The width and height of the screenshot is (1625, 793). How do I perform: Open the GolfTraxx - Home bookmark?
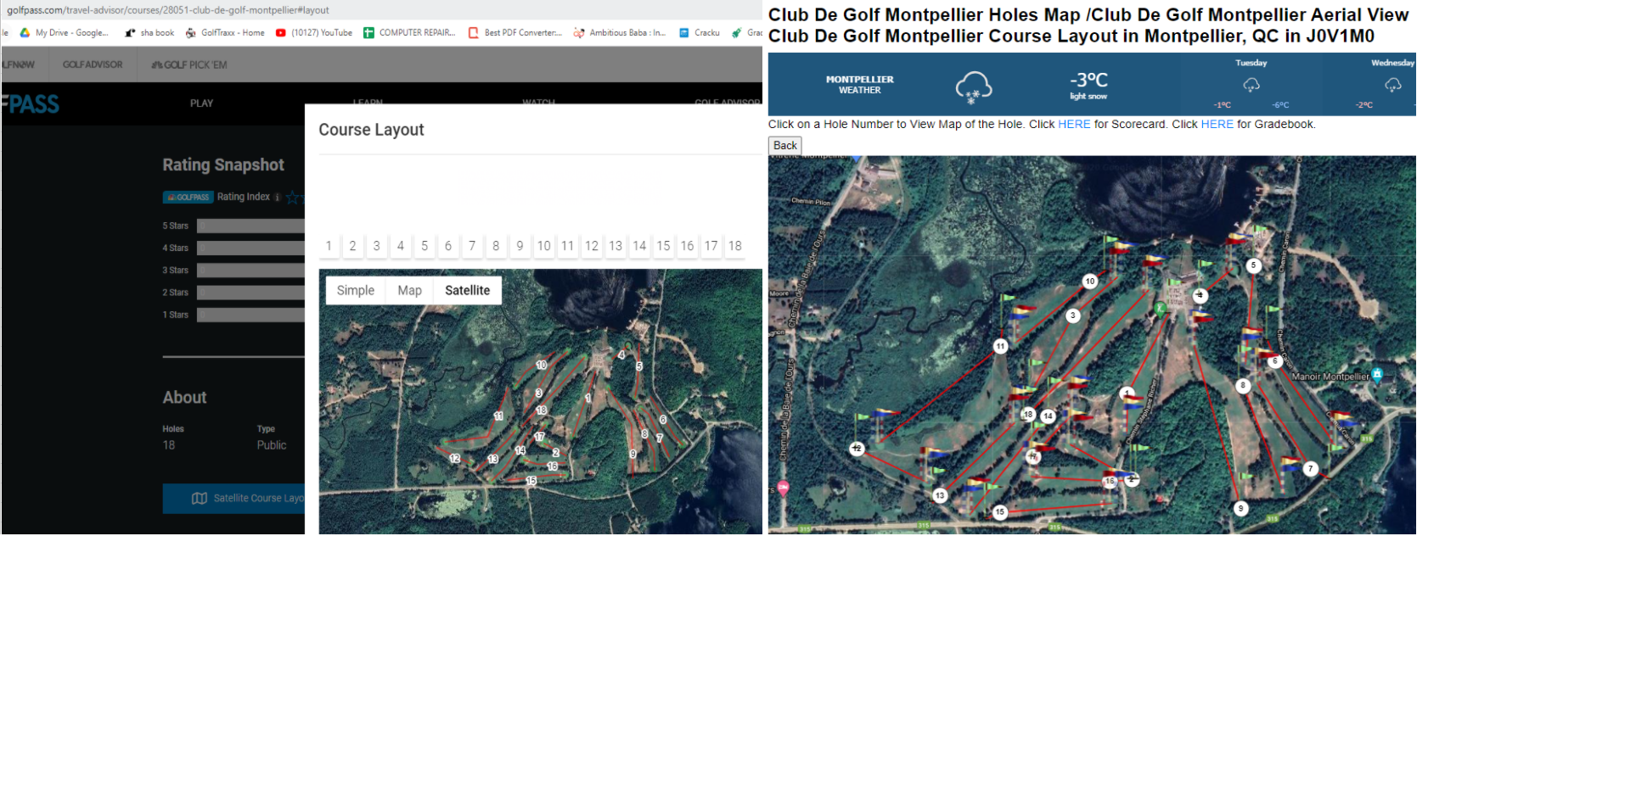[x=225, y=33]
